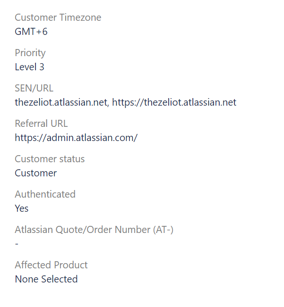Screen dimensions: 284x307
Task: Select the GMT+6 timezone value
Action: click(x=31, y=32)
